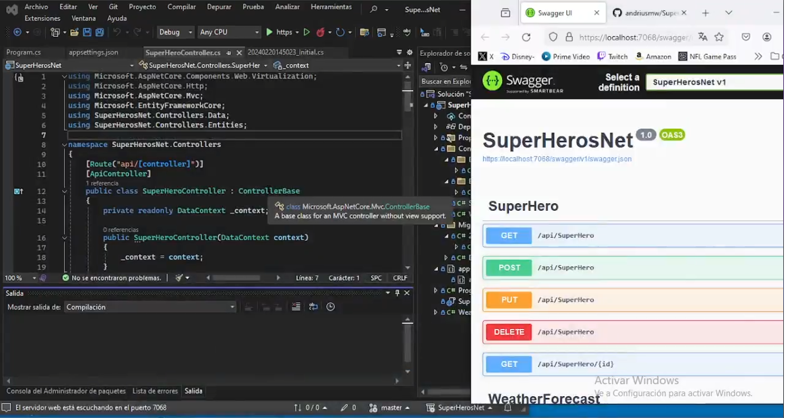The width and height of the screenshot is (785, 418).
Task: Bookmark the page with the star icon
Action: [x=719, y=37]
